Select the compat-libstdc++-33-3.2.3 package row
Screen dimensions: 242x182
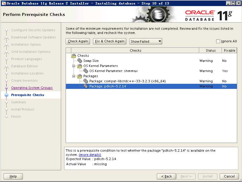151,81
